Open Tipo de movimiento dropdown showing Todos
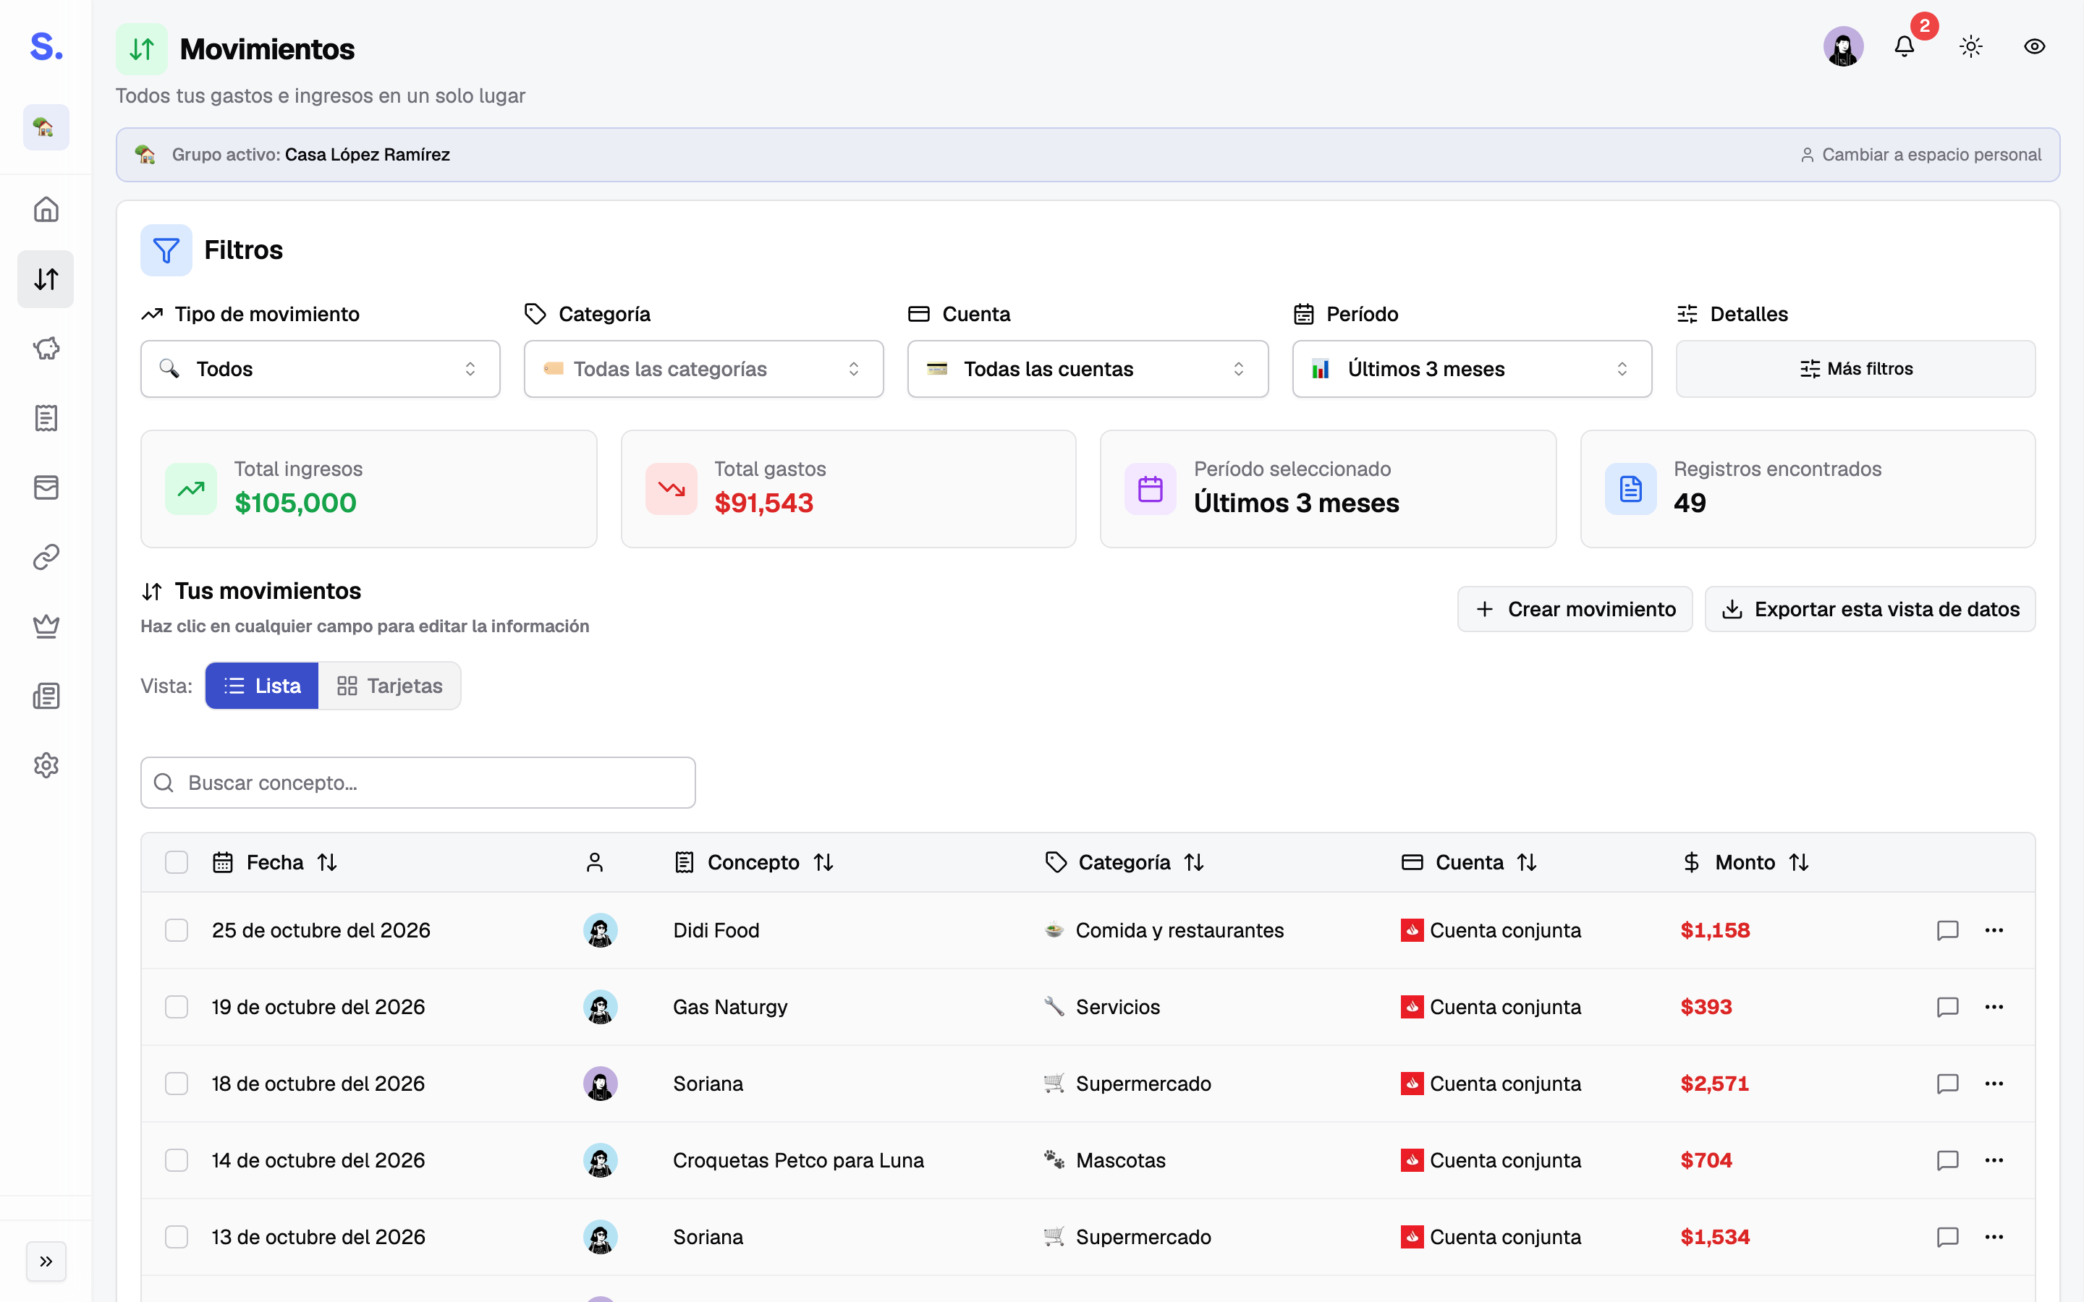Viewport: 2084px width, 1302px height. click(x=321, y=369)
